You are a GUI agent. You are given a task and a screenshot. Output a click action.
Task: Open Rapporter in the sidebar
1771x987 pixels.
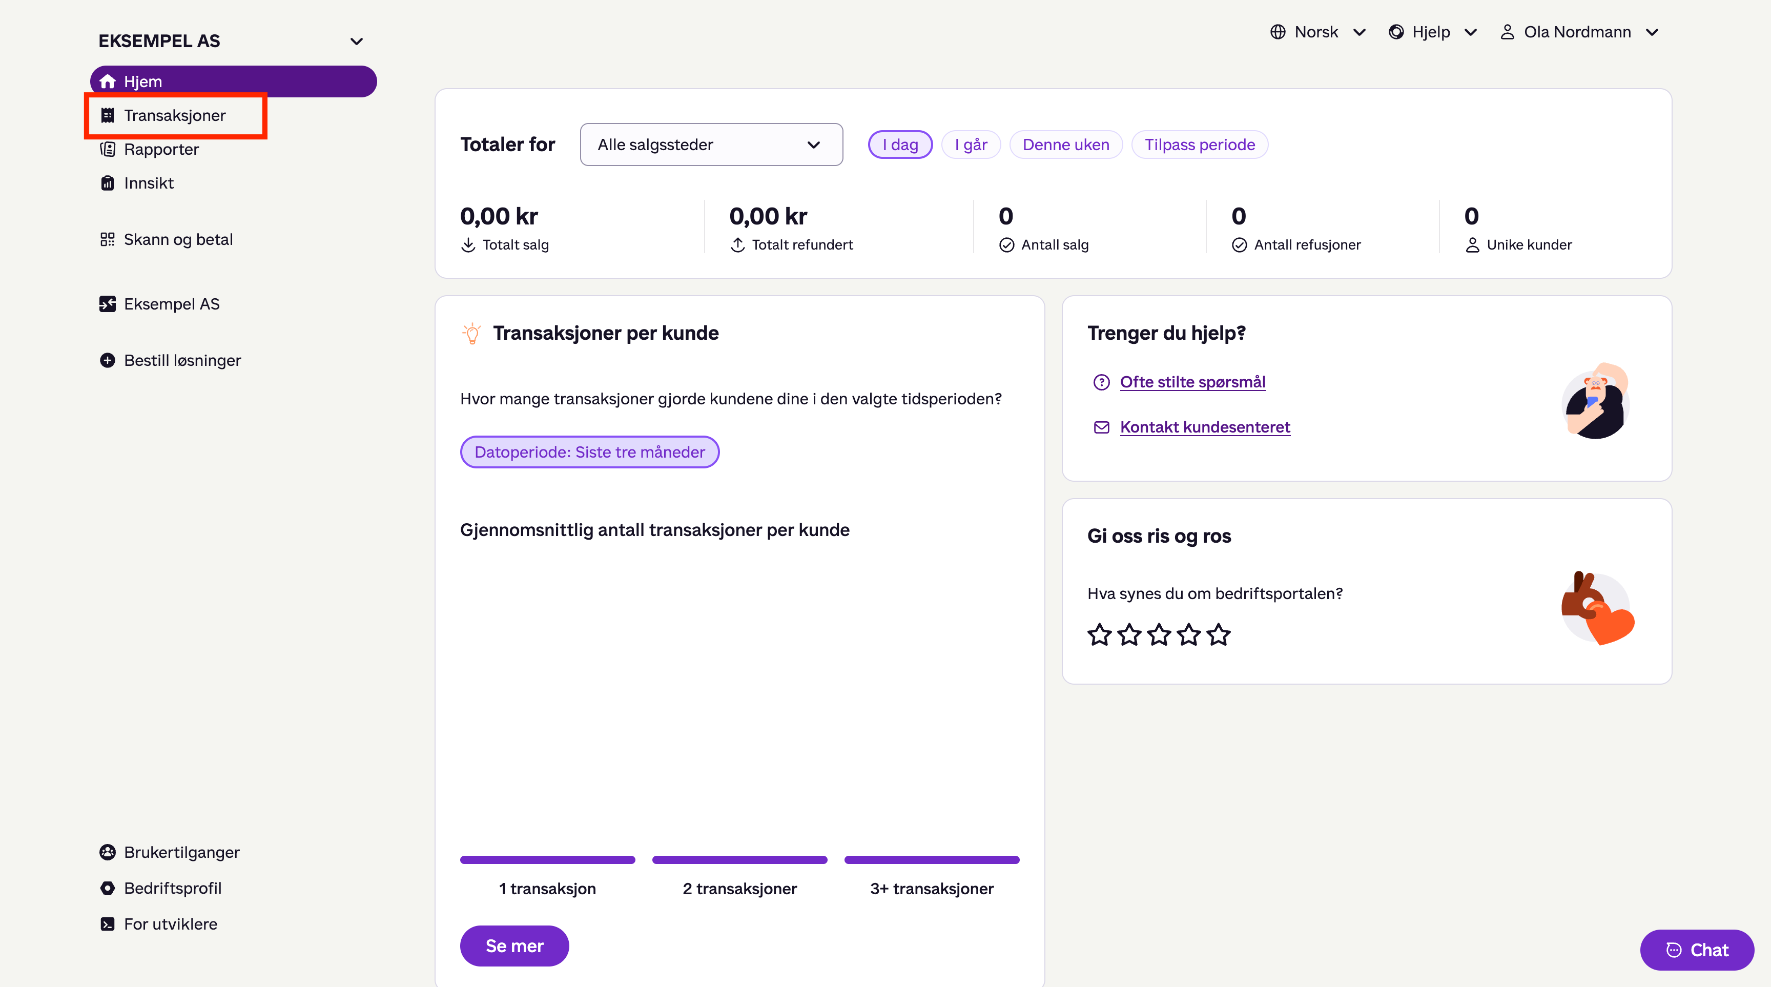pyautogui.click(x=161, y=149)
